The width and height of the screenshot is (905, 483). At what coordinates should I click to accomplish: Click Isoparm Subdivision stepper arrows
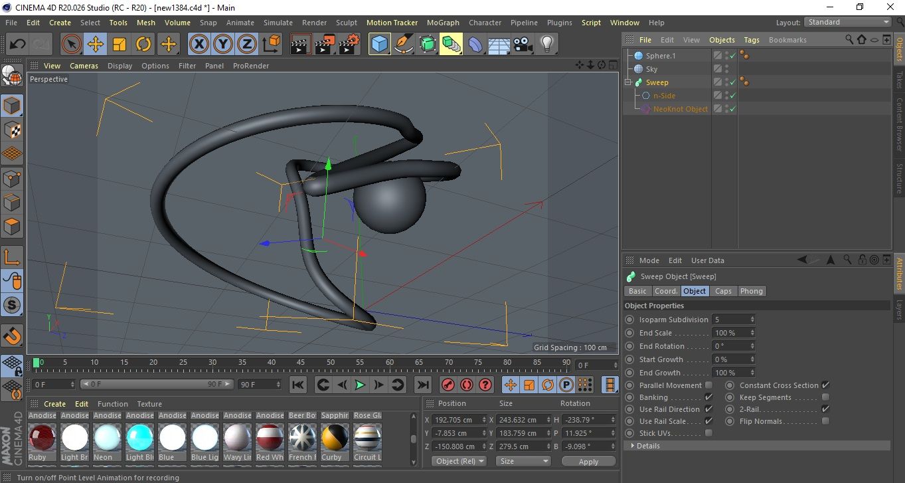[752, 320]
